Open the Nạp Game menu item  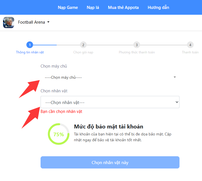[x=68, y=8]
